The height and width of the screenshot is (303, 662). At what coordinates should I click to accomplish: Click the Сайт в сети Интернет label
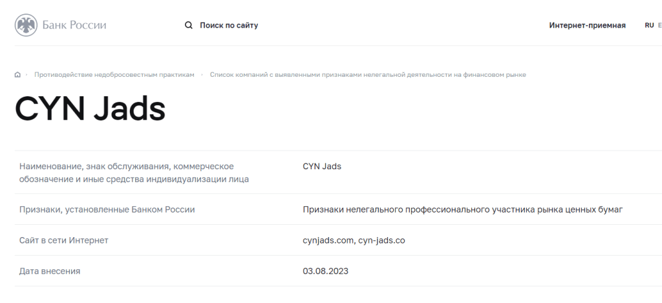click(64, 240)
